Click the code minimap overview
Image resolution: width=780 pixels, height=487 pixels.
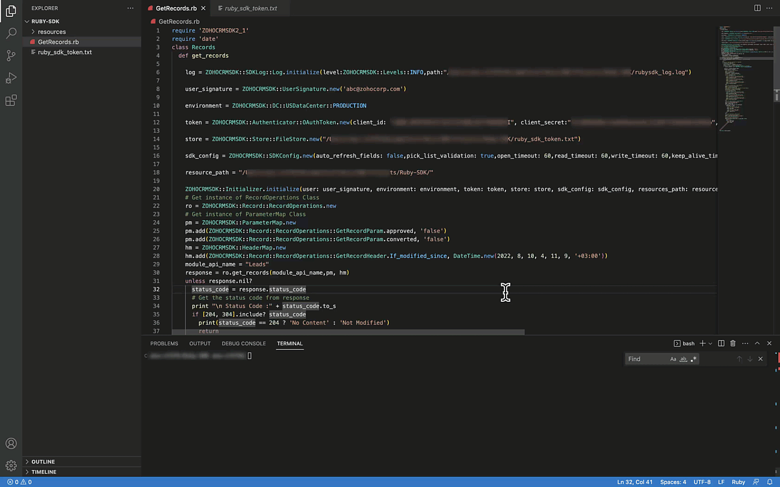point(746,78)
